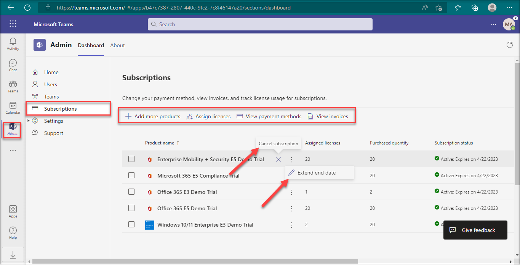Choose Extend end date from menu
The width and height of the screenshot is (520, 265).
click(x=316, y=173)
